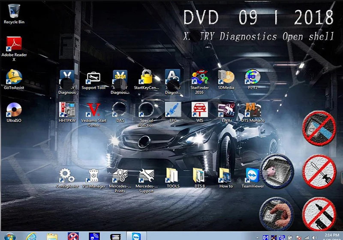Click the crossed-out screwdriver round gadget
The image size is (343, 240).
coord(319,172)
